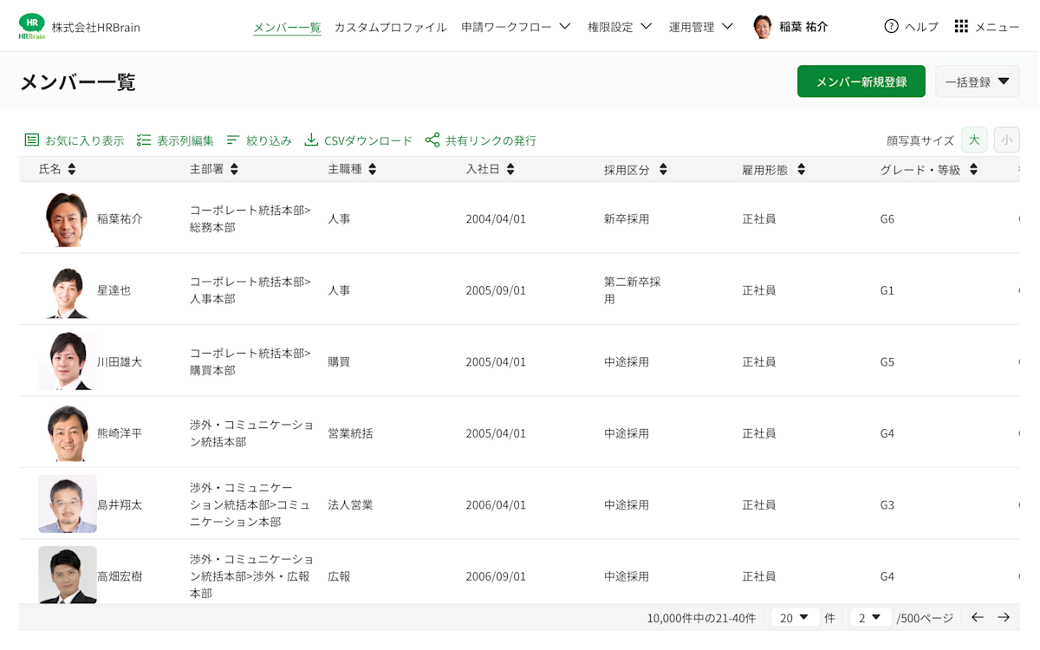Toggle sorting on the 雇用形態 column

click(800, 169)
